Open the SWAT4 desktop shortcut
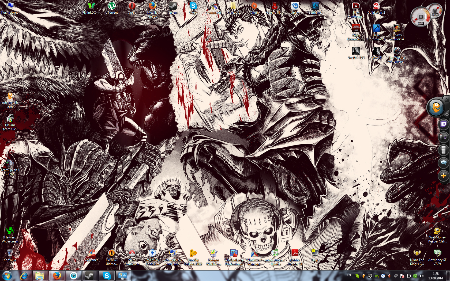This screenshot has width=450, height=281. (376, 53)
